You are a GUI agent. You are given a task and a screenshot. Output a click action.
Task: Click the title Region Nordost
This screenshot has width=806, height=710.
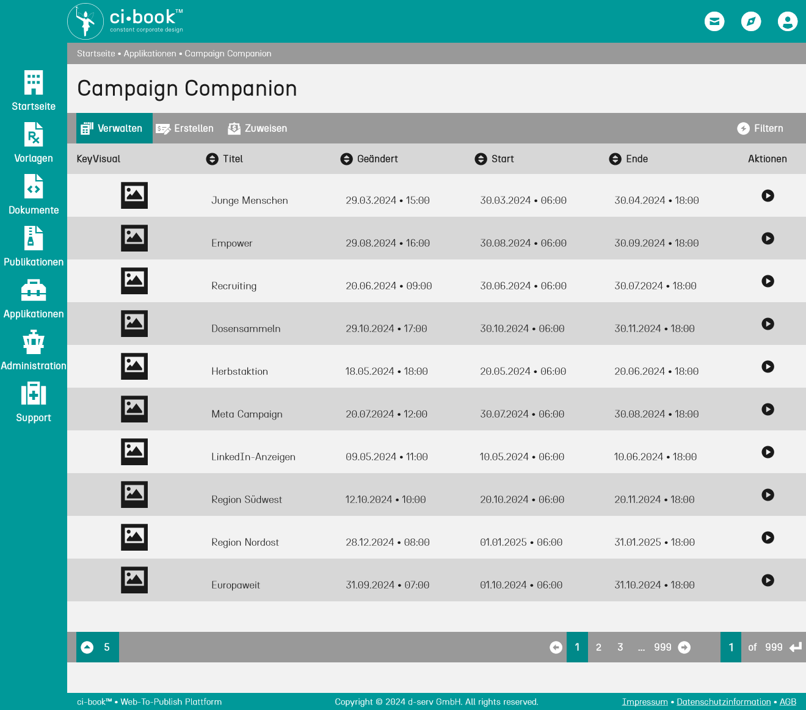(245, 542)
